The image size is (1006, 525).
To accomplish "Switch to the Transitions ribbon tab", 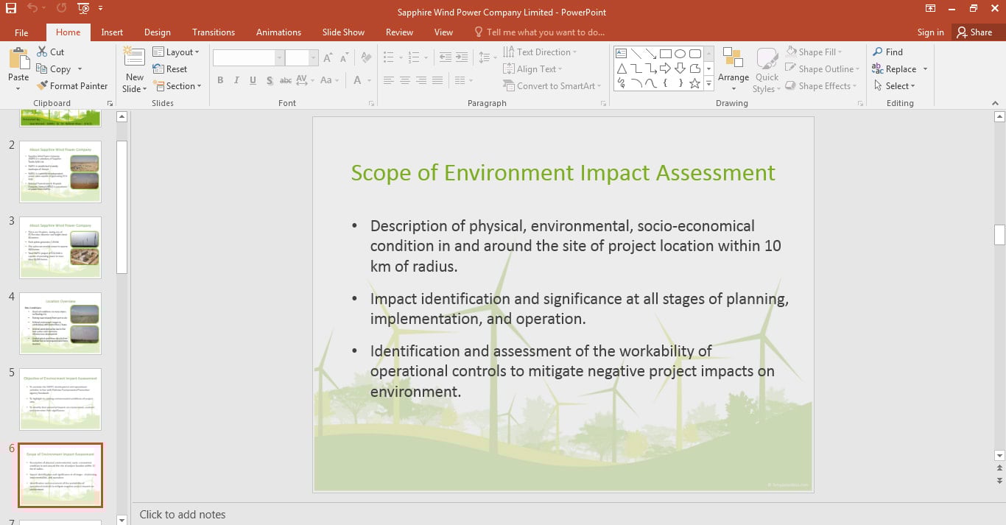I will pyautogui.click(x=214, y=32).
